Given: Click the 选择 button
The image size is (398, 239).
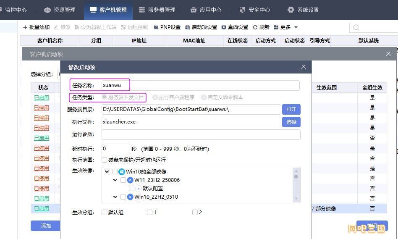Looking at the screenshot, I should pyautogui.click(x=291, y=122).
